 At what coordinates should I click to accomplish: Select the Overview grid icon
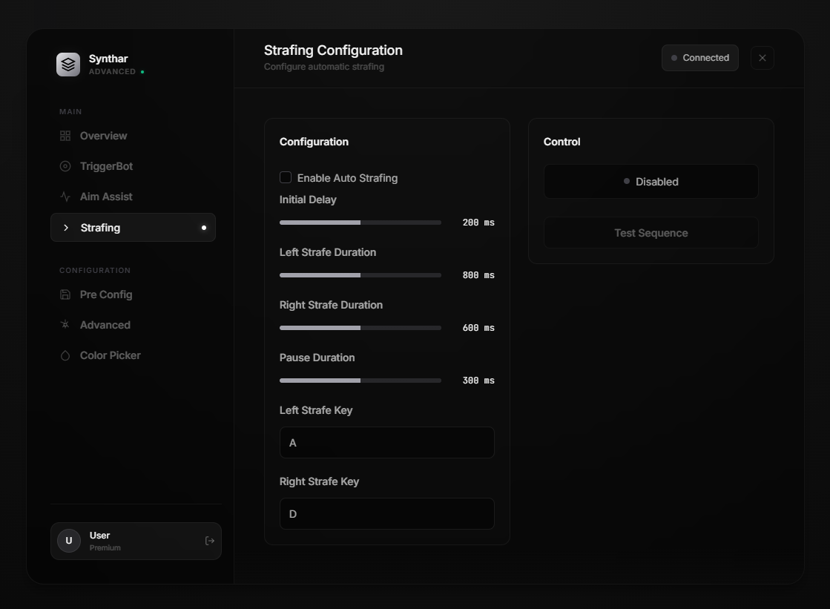pos(66,136)
